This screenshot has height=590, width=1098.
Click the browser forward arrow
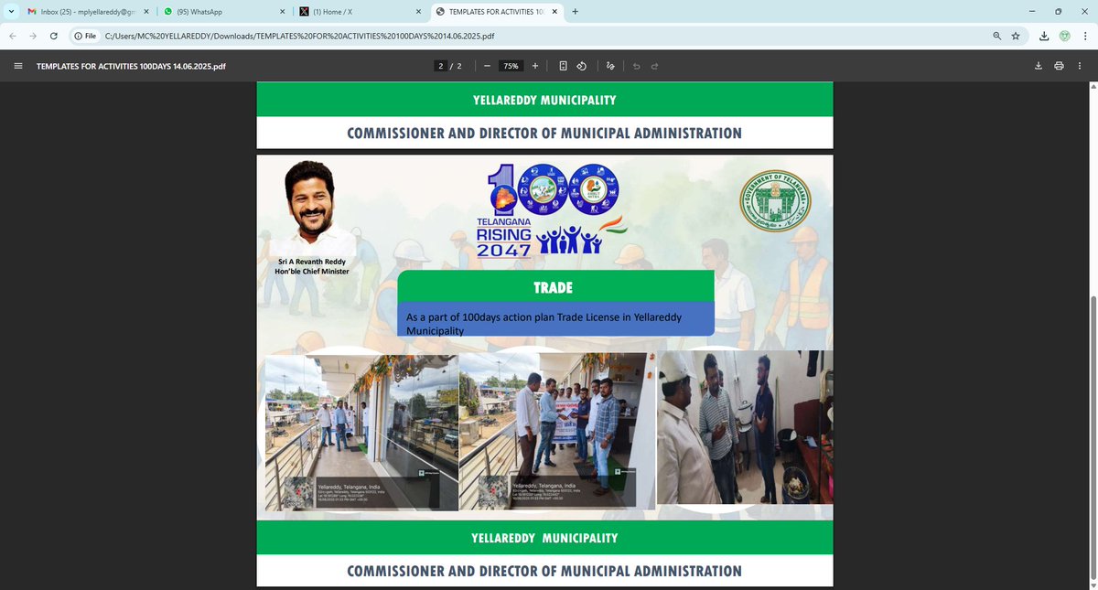click(34, 36)
